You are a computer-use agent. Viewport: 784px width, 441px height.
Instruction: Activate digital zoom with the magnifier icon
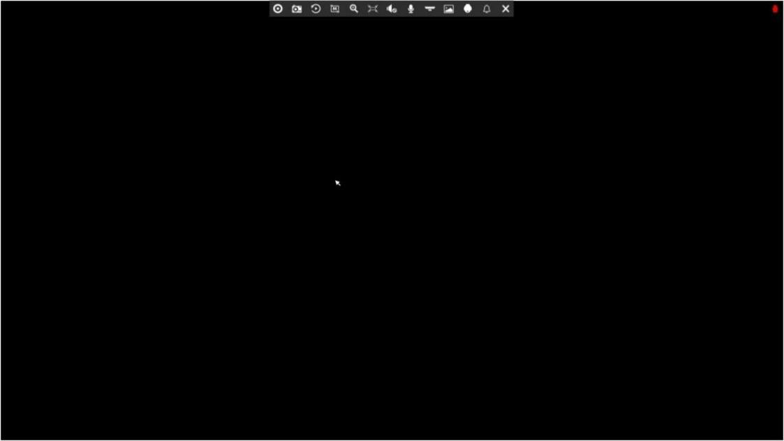[x=354, y=9]
